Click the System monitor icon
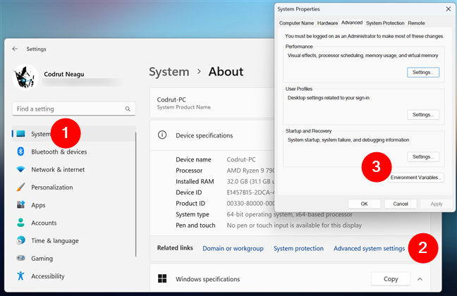The image size is (457, 296). pos(20,134)
